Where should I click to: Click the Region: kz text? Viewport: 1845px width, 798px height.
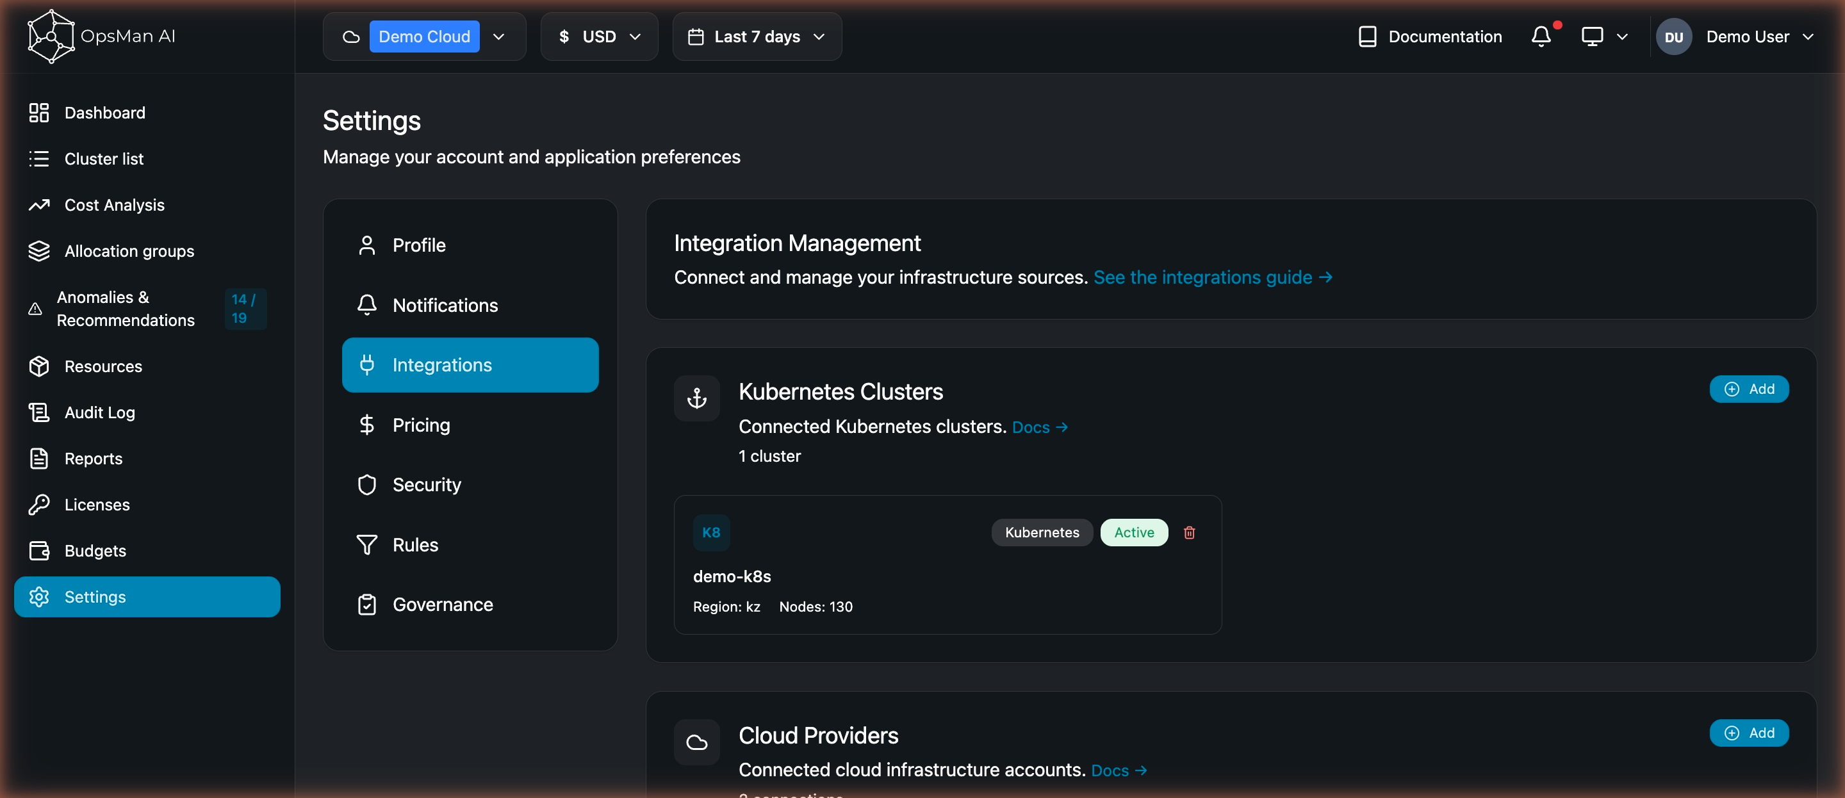pyautogui.click(x=726, y=607)
